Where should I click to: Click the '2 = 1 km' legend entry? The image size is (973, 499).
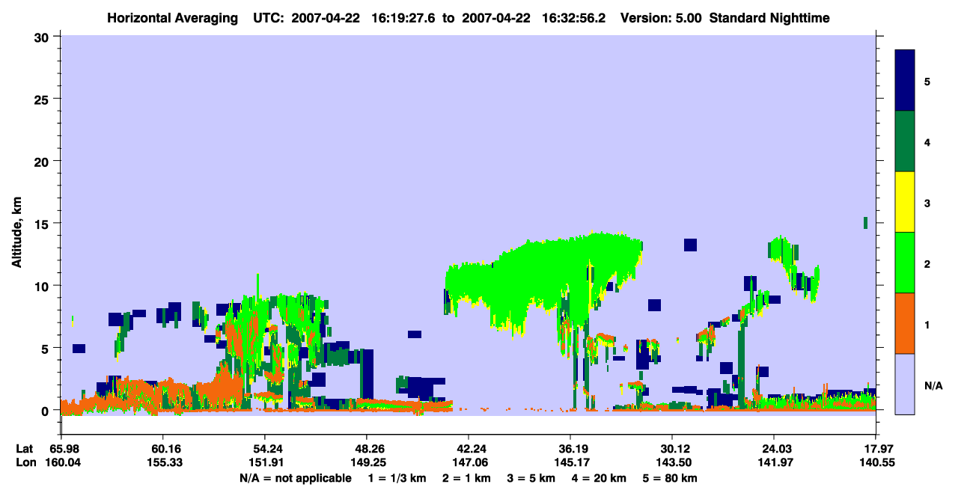click(468, 478)
